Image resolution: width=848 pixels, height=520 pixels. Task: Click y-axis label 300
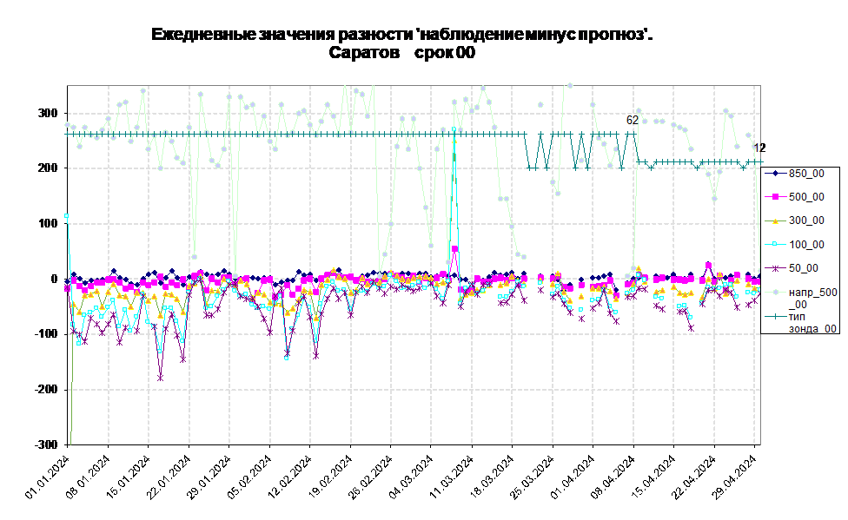(x=47, y=114)
